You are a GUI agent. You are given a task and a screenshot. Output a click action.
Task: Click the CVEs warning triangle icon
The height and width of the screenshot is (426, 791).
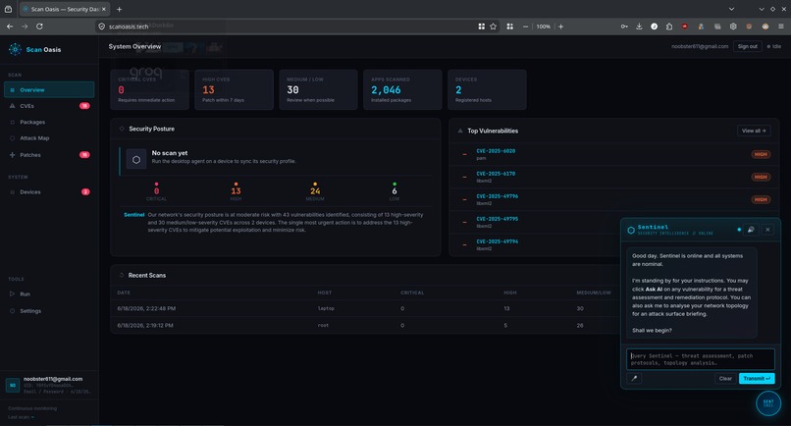(12, 106)
